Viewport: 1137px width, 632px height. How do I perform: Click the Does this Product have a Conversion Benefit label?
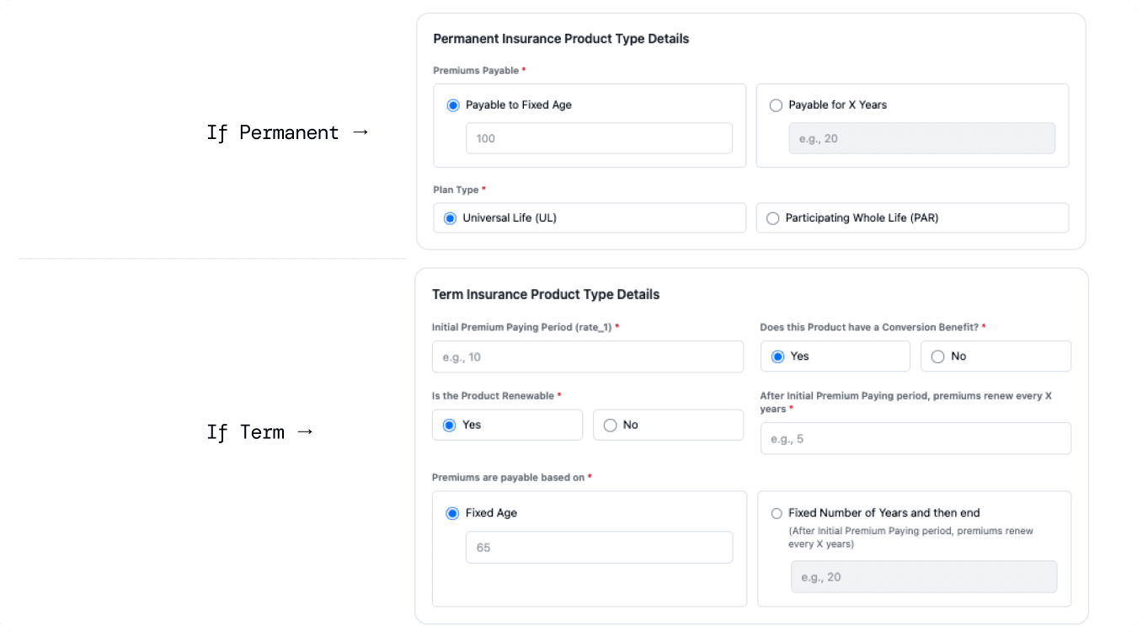873,327
